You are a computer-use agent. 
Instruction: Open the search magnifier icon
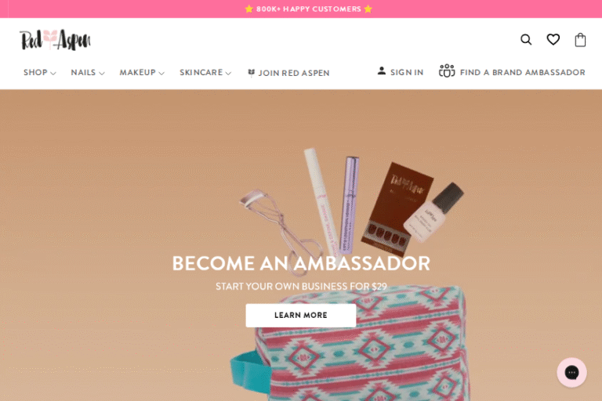[x=526, y=39]
